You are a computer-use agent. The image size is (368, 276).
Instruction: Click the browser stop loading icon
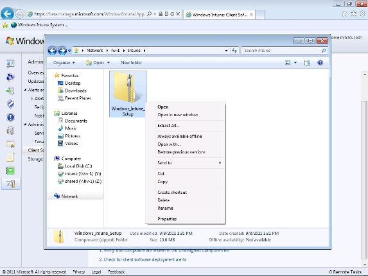[178, 14]
